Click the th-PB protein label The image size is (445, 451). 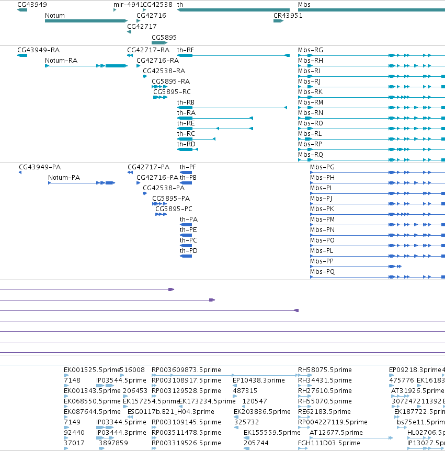[x=188, y=178]
